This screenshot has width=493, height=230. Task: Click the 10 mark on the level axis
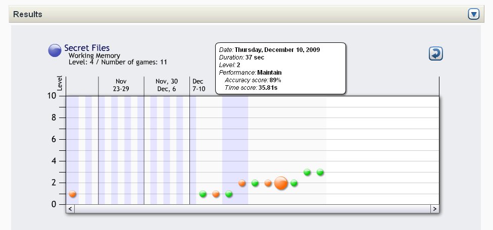(52, 96)
